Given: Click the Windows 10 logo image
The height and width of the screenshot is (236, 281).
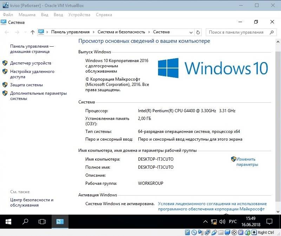Looking at the screenshot, I should tap(213, 68).
